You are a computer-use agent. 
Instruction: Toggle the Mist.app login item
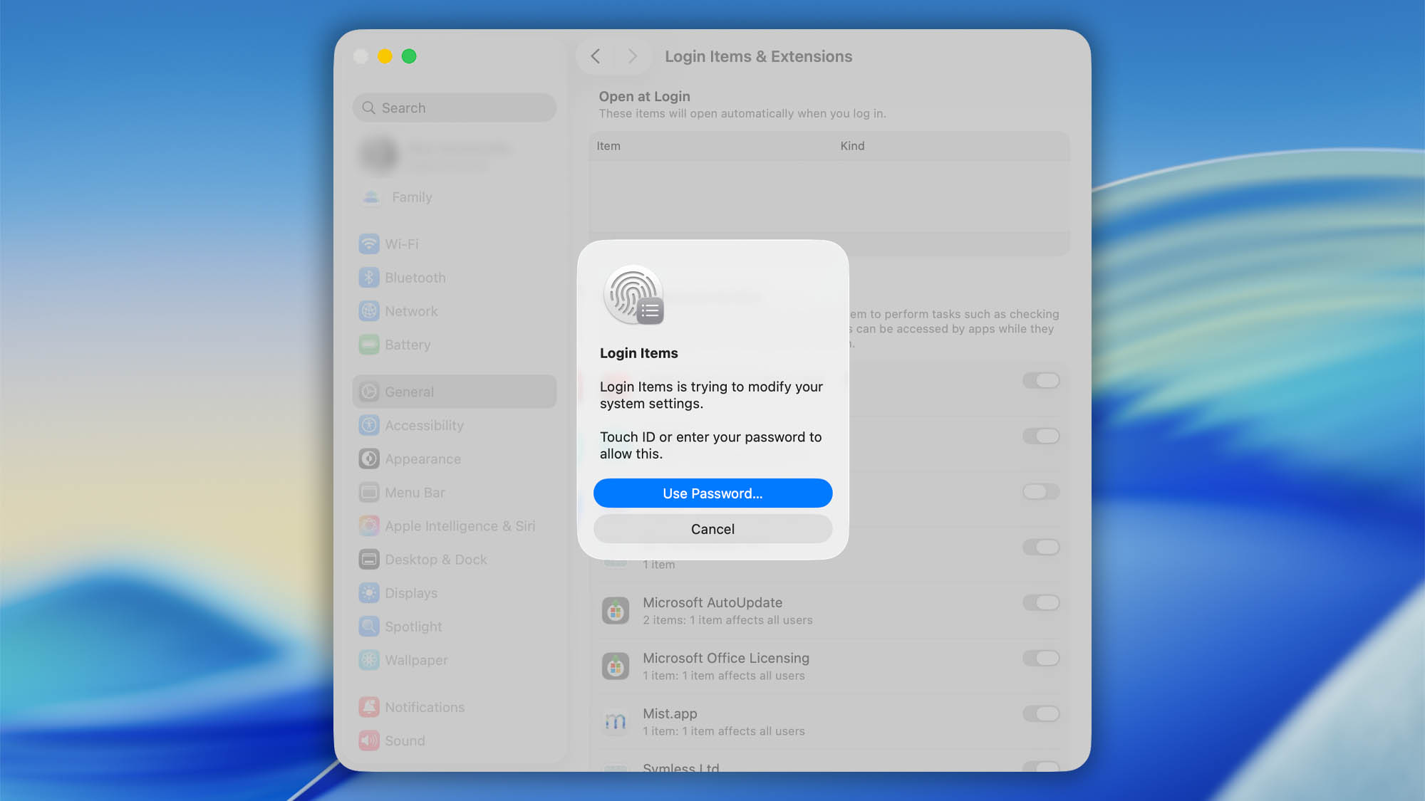point(1041,713)
